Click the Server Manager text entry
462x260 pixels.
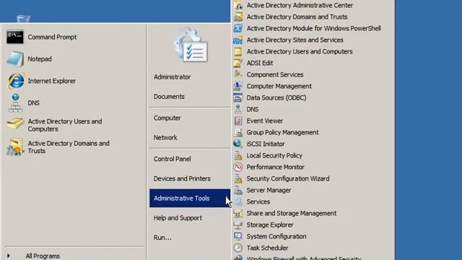[x=269, y=190]
